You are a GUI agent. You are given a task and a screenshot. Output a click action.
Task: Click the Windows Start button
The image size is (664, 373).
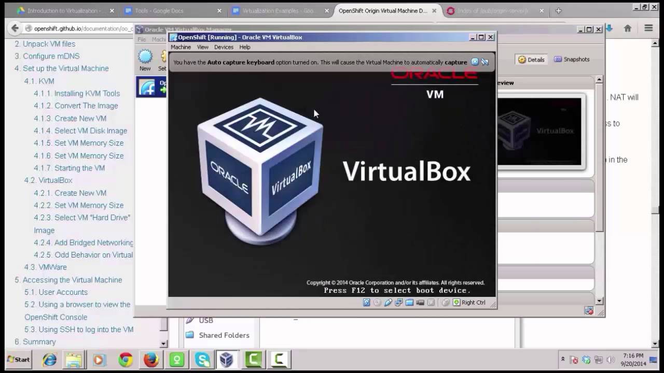pyautogui.click(x=18, y=360)
